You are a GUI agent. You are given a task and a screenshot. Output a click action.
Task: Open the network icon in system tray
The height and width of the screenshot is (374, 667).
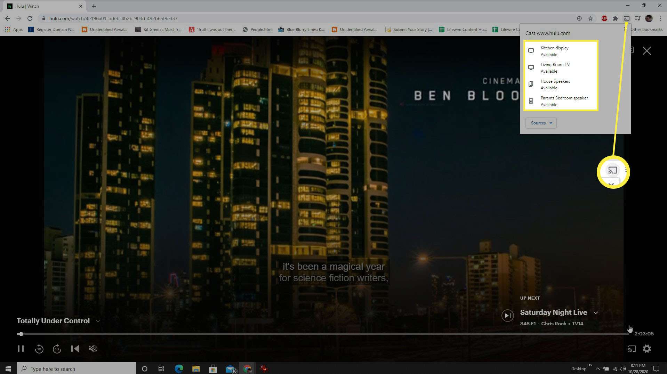tap(614, 368)
